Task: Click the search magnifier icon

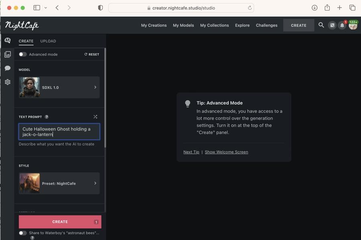Action: tap(321, 25)
